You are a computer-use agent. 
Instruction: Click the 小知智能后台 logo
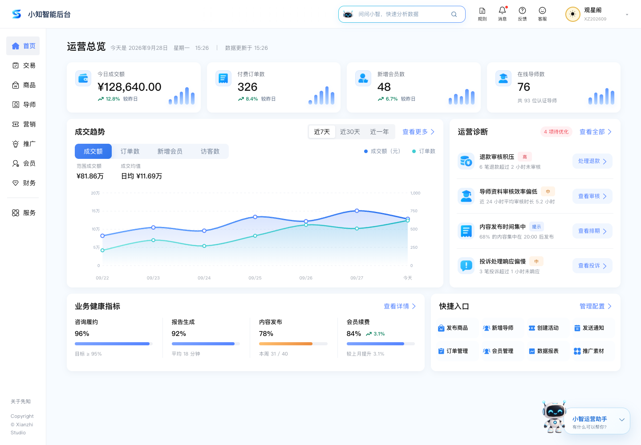[41, 14]
